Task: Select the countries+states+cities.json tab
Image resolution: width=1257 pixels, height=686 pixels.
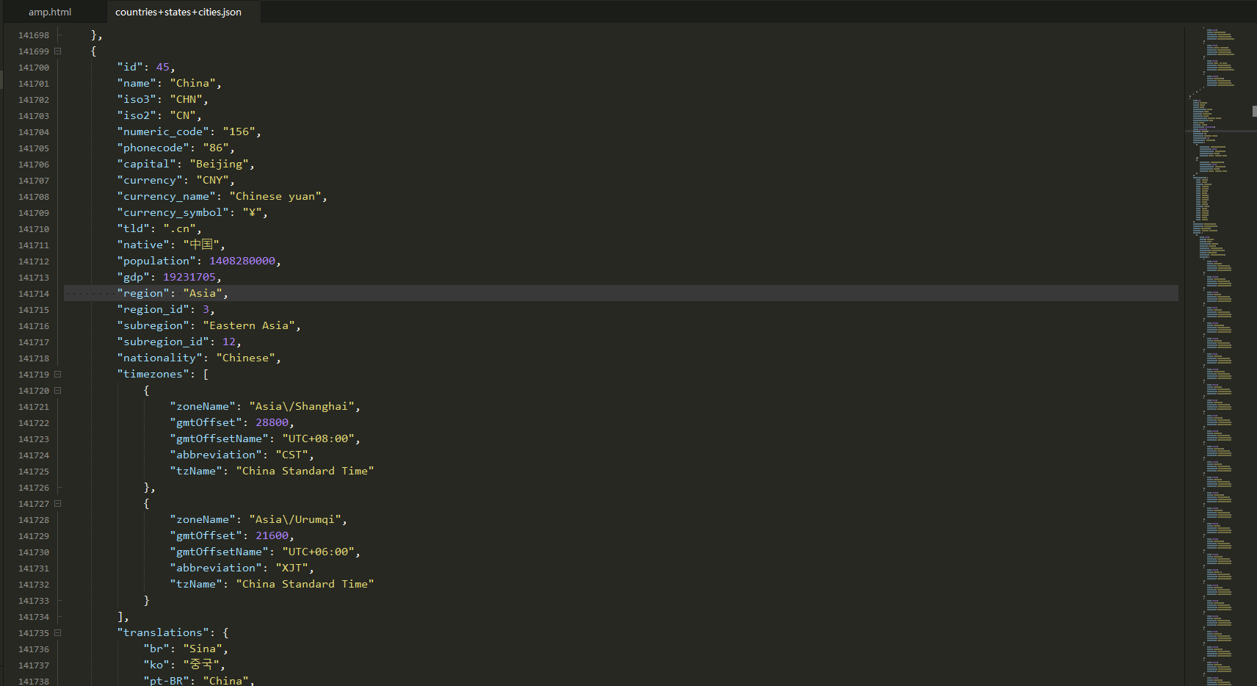Action: click(x=178, y=12)
